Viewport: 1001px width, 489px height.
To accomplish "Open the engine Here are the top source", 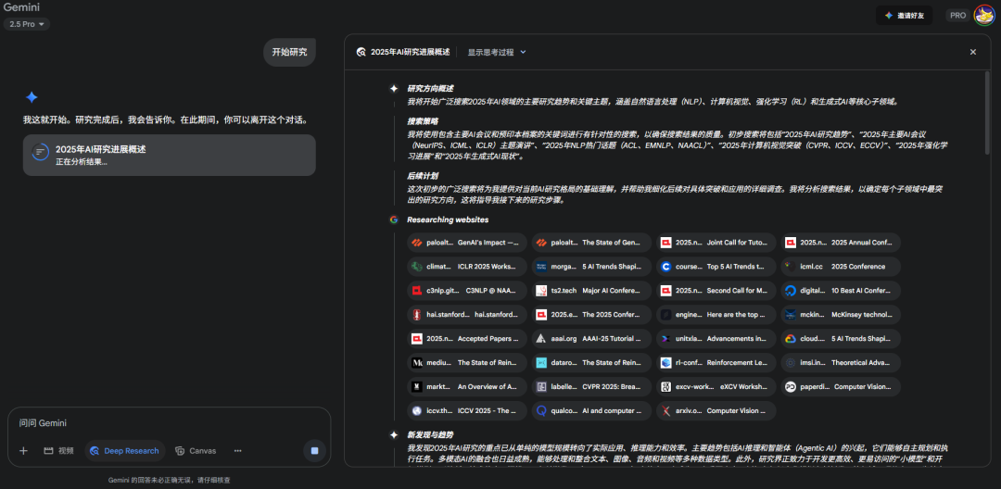I will tap(716, 314).
